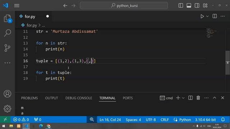This screenshot has height=129, width=230.
Task: Click the zoom magnifier status bar icon
Action: pyautogui.click(x=92, y=120)
